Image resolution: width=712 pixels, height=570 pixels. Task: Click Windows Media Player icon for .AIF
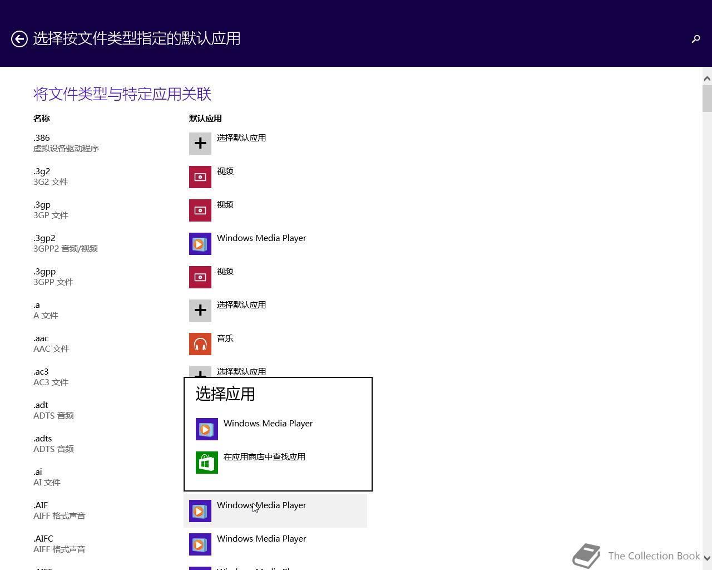200,511
